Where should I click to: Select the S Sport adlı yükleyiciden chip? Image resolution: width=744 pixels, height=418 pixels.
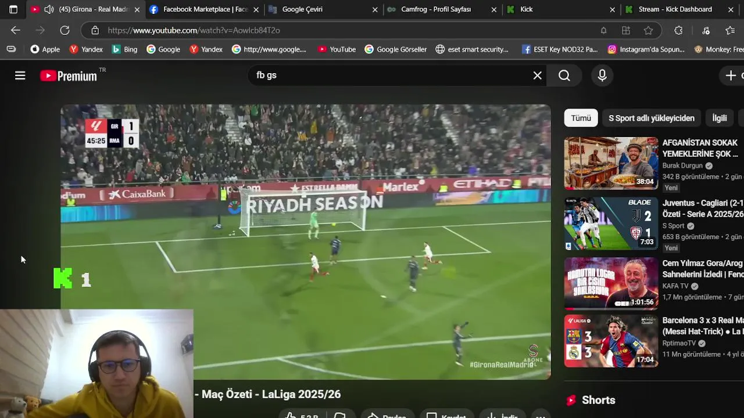tap(652, 118)
